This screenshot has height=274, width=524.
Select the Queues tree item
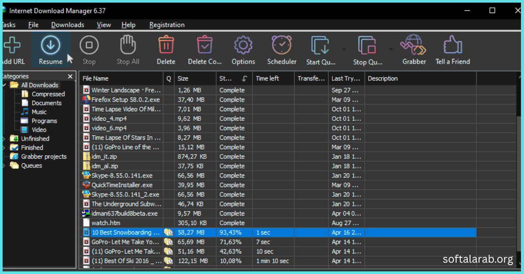[31, 165]
